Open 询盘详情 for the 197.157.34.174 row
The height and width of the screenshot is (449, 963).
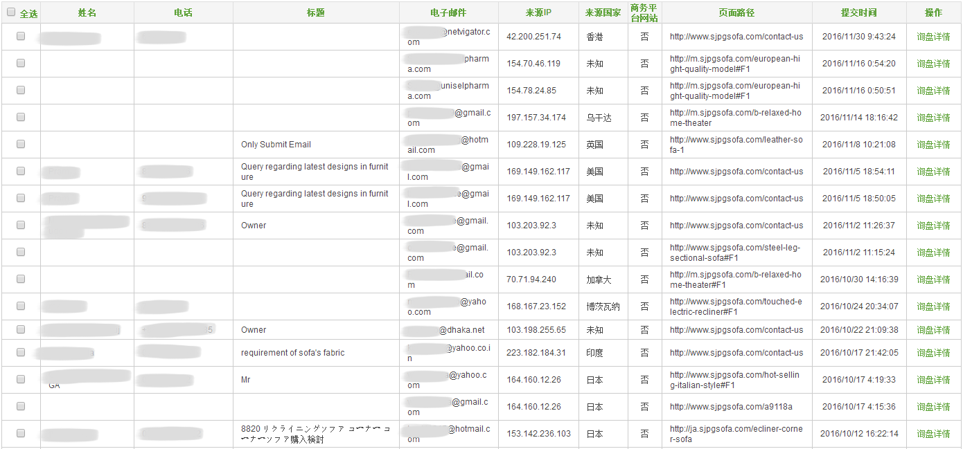[x=933, y=118]
